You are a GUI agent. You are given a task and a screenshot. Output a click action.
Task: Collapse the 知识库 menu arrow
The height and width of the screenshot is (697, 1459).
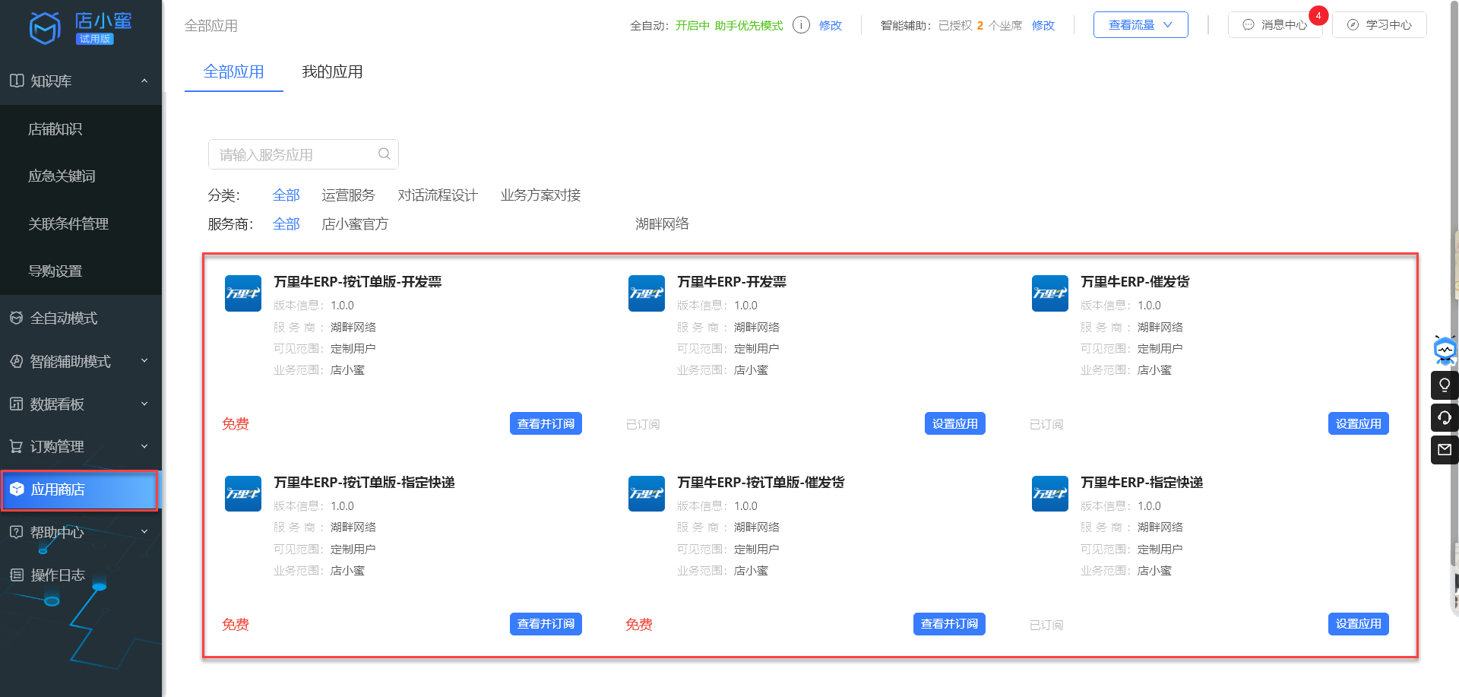click(x=144, y=81)
